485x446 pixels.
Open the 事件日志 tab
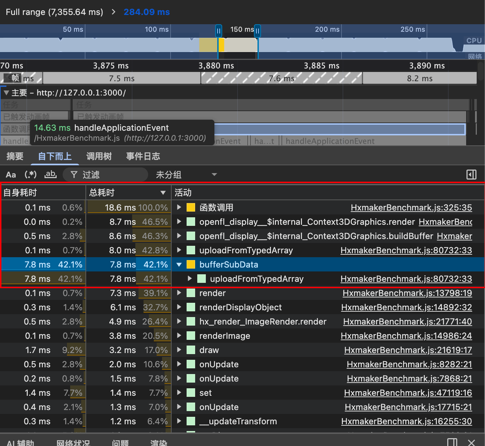(x=143, y=156)
